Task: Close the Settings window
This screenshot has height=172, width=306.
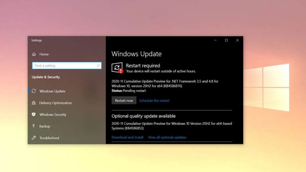Action: pos(237,40)
